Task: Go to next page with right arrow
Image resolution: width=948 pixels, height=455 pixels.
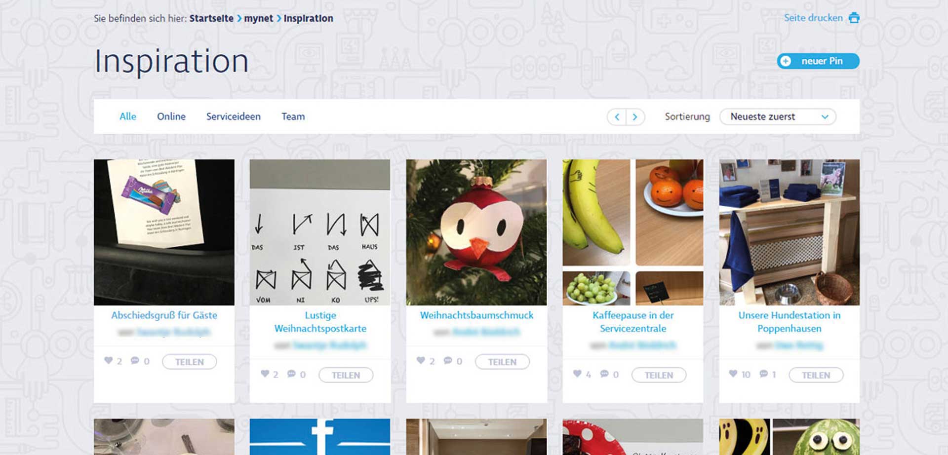Action: click(x=635, y=117)
